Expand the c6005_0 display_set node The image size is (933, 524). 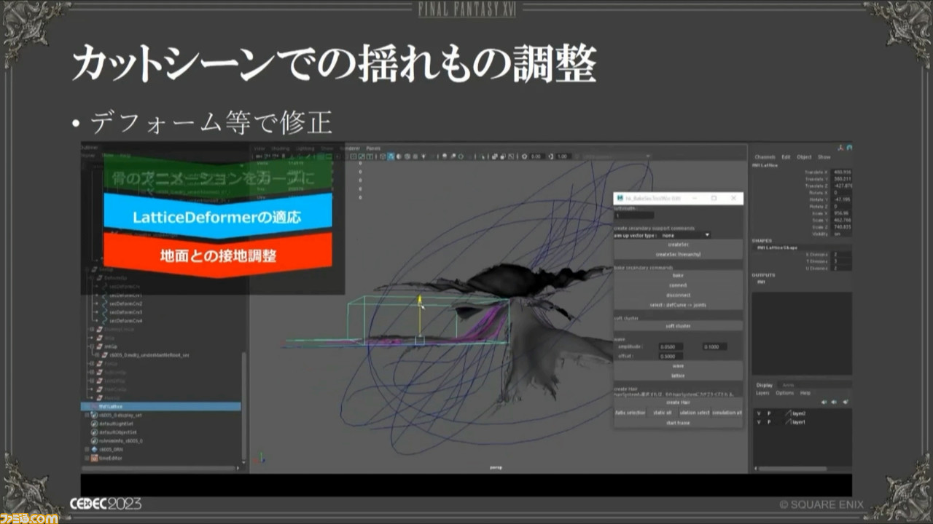coord(87,415)
